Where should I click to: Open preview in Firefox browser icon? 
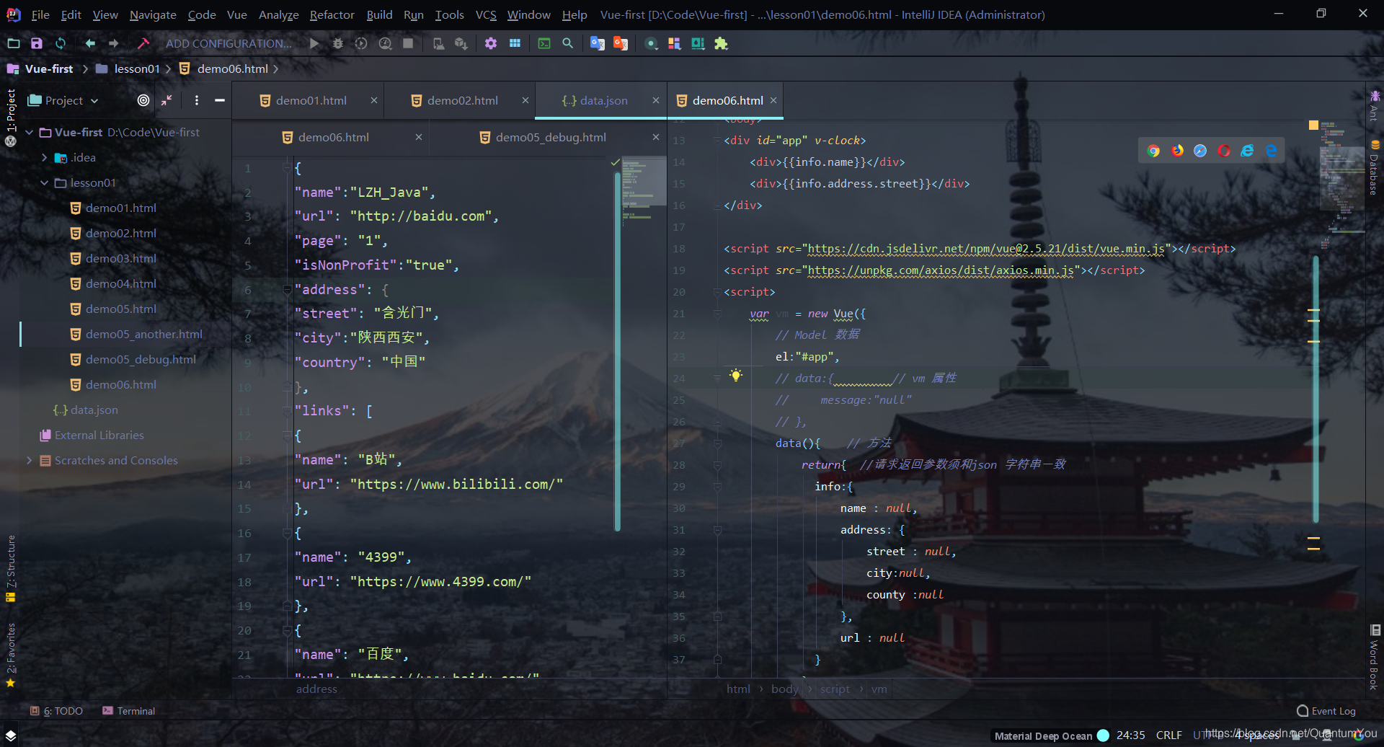pos(1177,151)
